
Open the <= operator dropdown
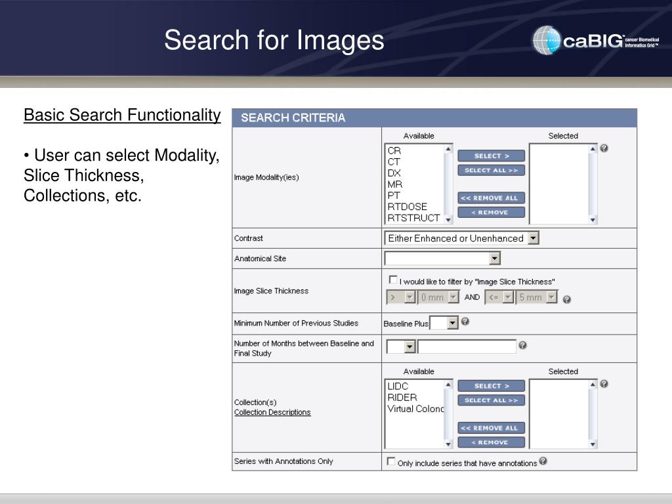(499, 297)
